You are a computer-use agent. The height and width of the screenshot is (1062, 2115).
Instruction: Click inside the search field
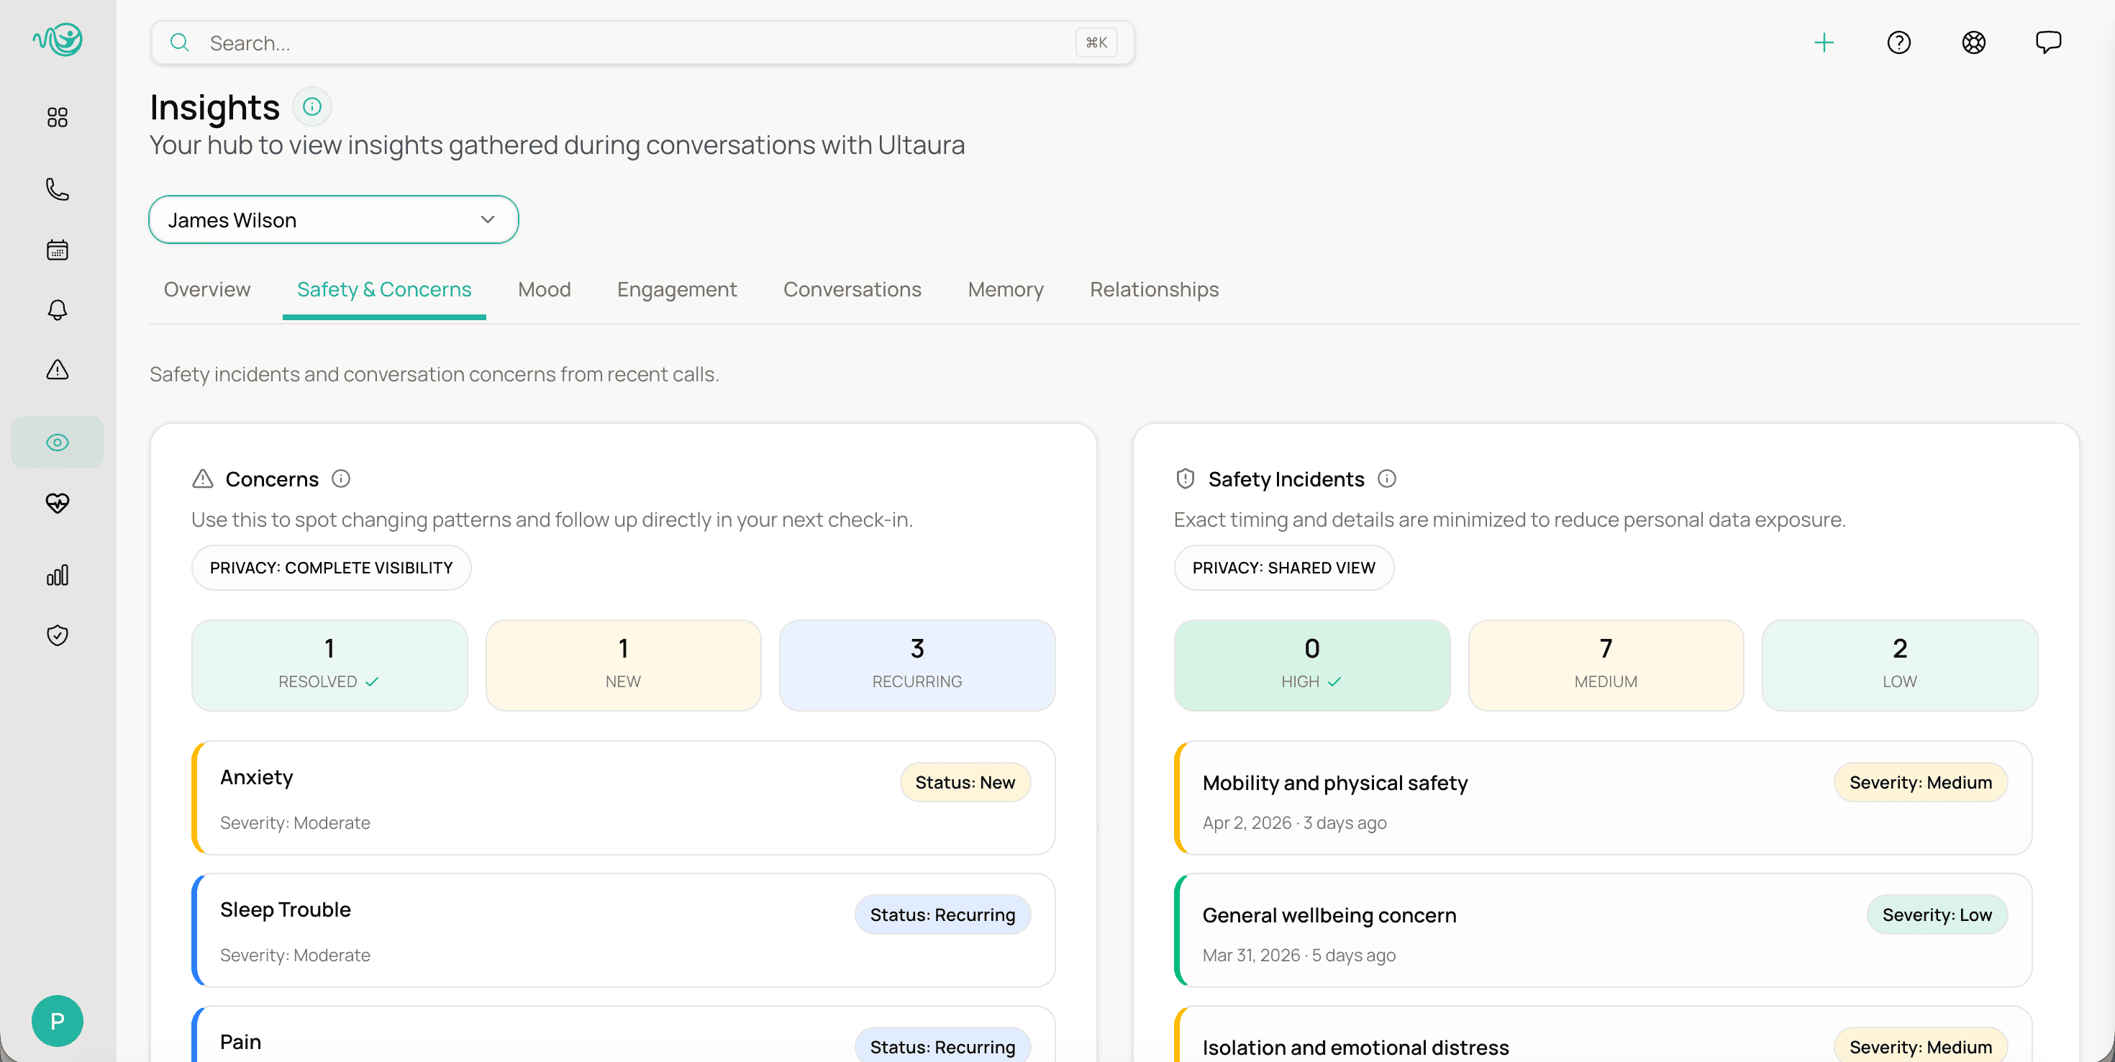click(575, 42)
